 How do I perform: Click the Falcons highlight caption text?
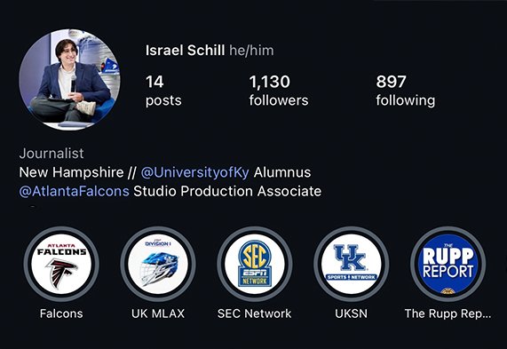[x=61, y=313]
